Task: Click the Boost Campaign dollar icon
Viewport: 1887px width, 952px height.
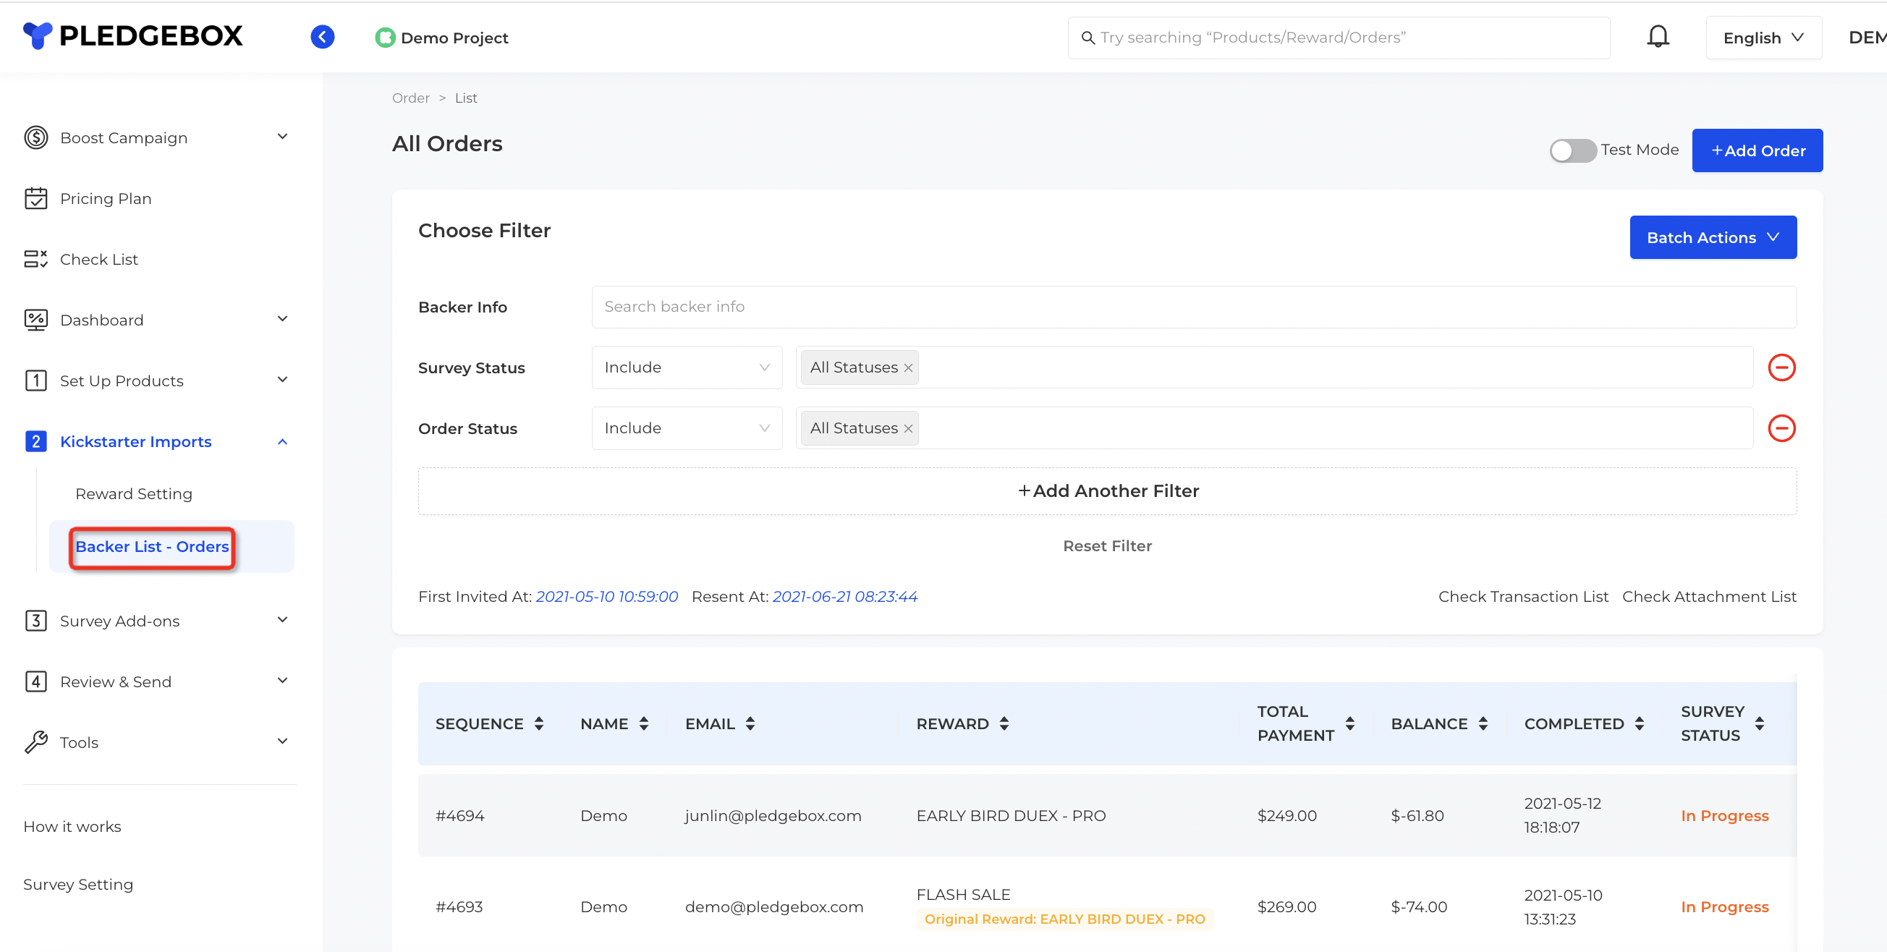Action: tap(36, 137)
